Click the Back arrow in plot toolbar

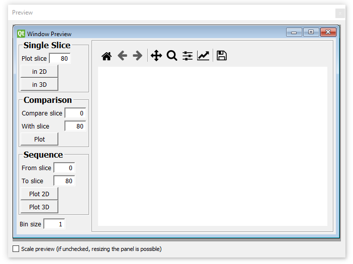tap(122, 56)
